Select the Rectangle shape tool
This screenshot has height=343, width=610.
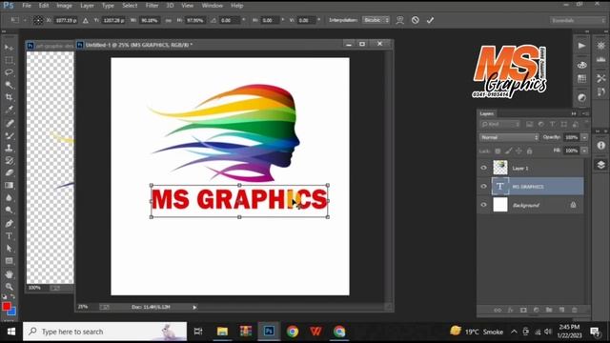click(9, 261)
